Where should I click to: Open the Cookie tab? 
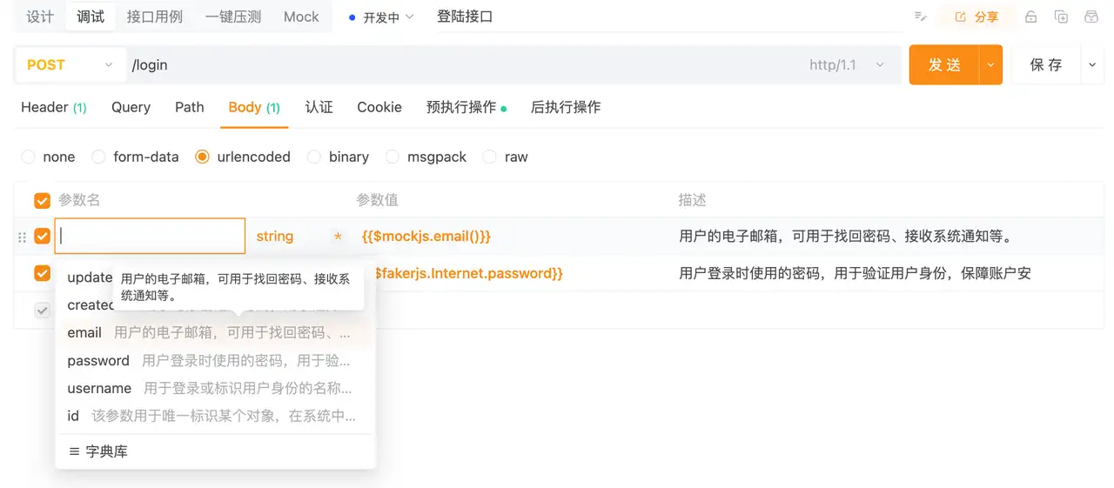click(379, 107)
